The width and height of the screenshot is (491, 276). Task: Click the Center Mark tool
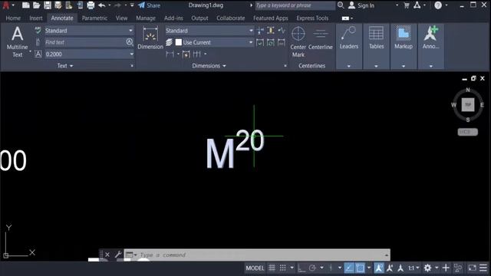click(298, 41)
